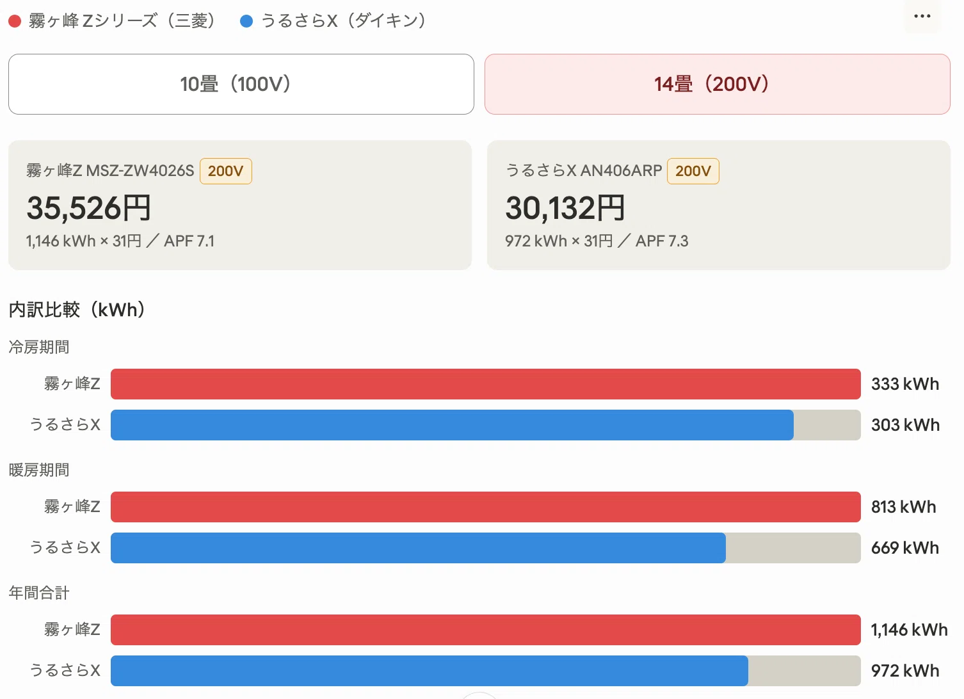
Task: Click the 霧ヶ峰Z MSZ-ZW4026S model name
Action: click(x=110, y=170)
